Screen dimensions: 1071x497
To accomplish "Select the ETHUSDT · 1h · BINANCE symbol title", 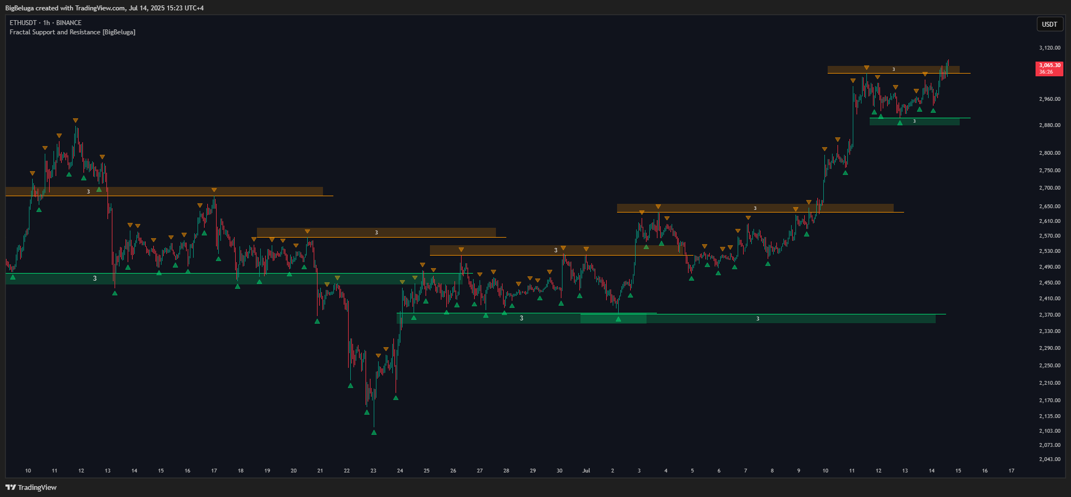I will pos(46,23).
